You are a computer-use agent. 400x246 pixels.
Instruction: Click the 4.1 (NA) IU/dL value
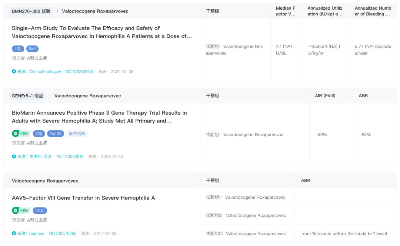click(x=285, y=50)
